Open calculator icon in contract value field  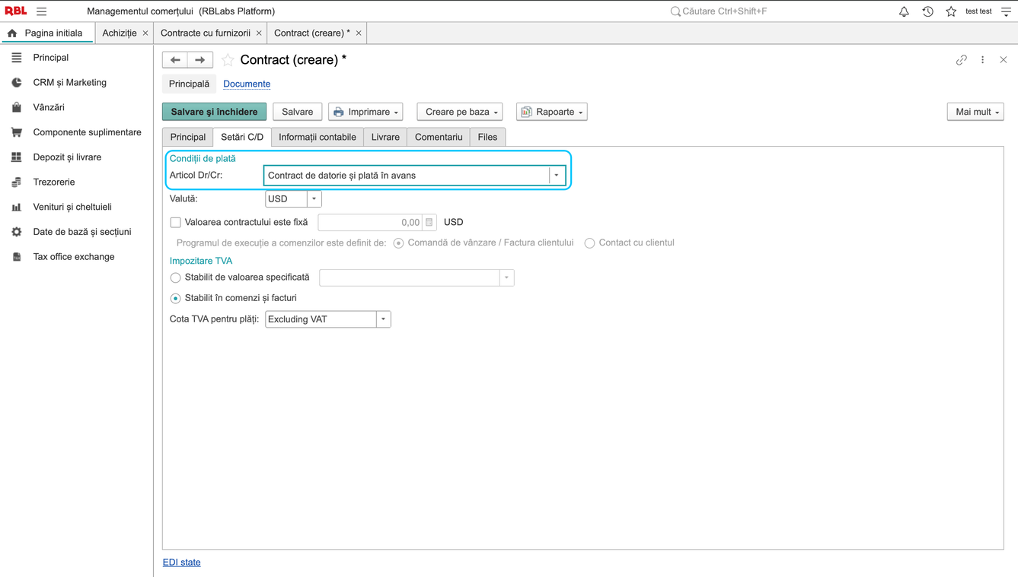pos(429,222)
